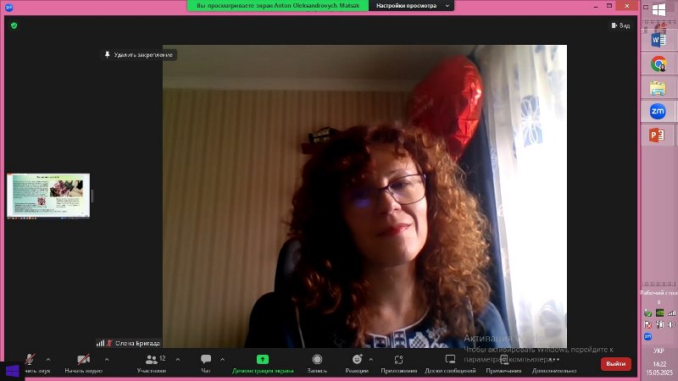Click Удалить закрепление unpin button
678x381 pixels.
[x=139, y=55]
